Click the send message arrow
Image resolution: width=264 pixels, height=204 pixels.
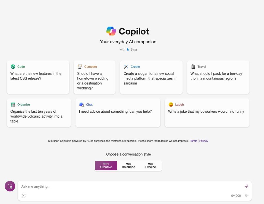pyautogui.click(x=246, y=195)
